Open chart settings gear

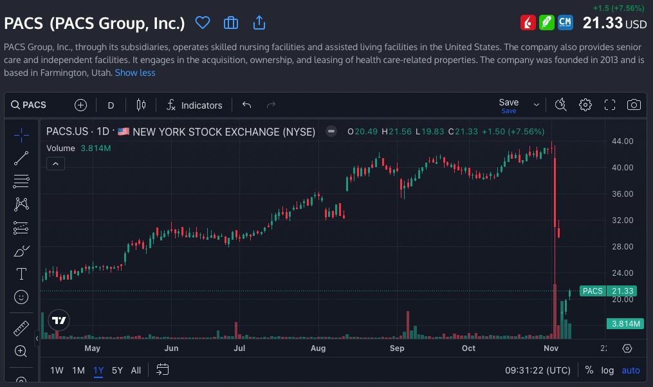click(x=585, y=105)
